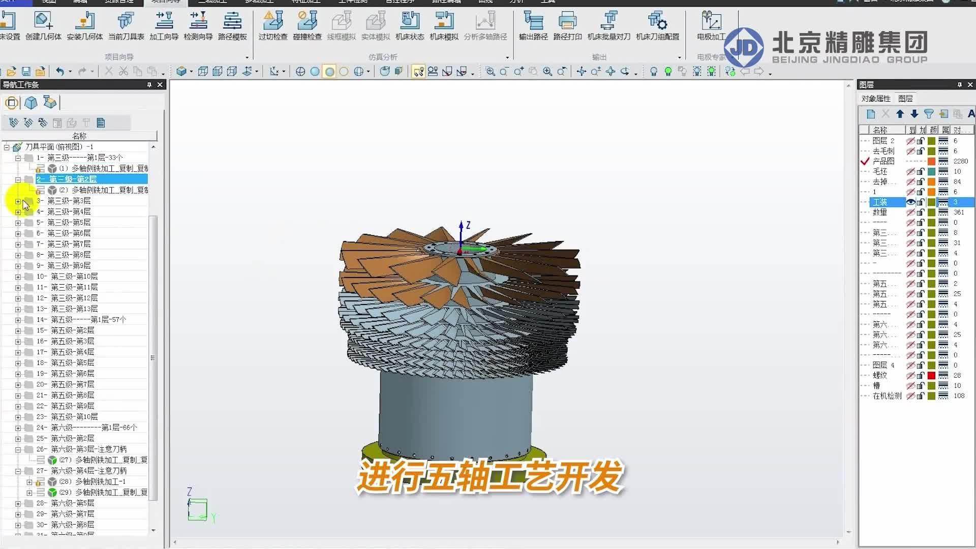Click the 分析多轴路径 multi-axis path analysis icon
Viewport: 976px width, 549px height.
tap(485, 25)
